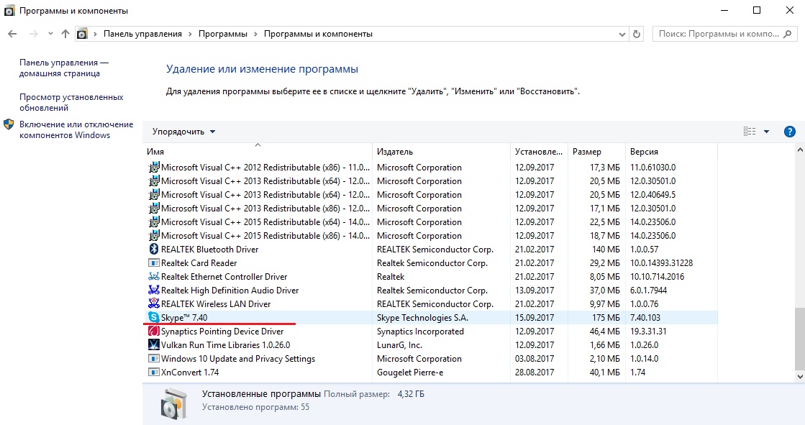Viewport: 805px width, 425px height.
Task: Click the 28.08.2017 install date cell
Action: click(535, 372)
